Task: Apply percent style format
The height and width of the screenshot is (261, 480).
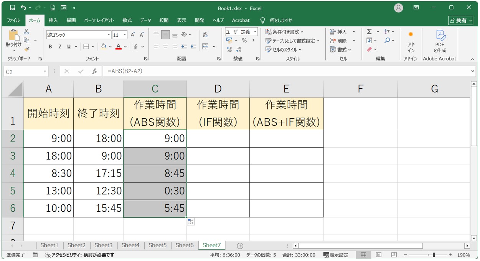Action: [x=244, y=41]
